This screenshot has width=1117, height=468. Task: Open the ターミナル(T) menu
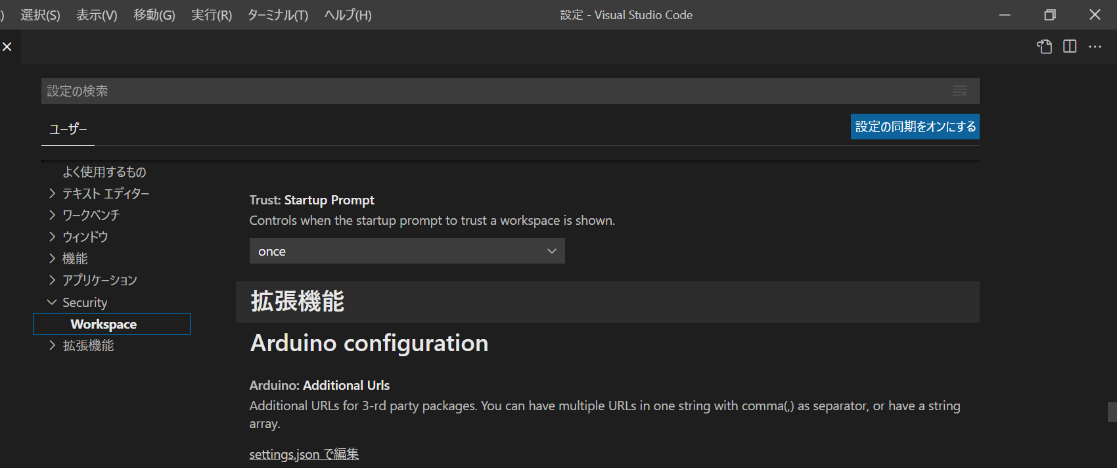(x=278, y=14)
